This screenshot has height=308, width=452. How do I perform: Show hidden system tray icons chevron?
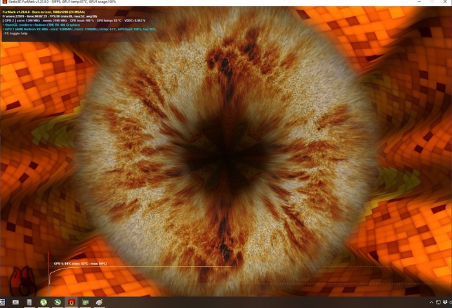tap(431, 303)
